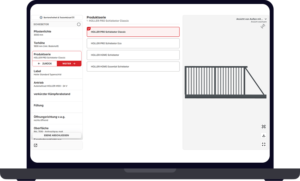The image size is (300, 181).
Task: Open the Oberfläche RAL 7016 color setting
Action: click(57, 129)
